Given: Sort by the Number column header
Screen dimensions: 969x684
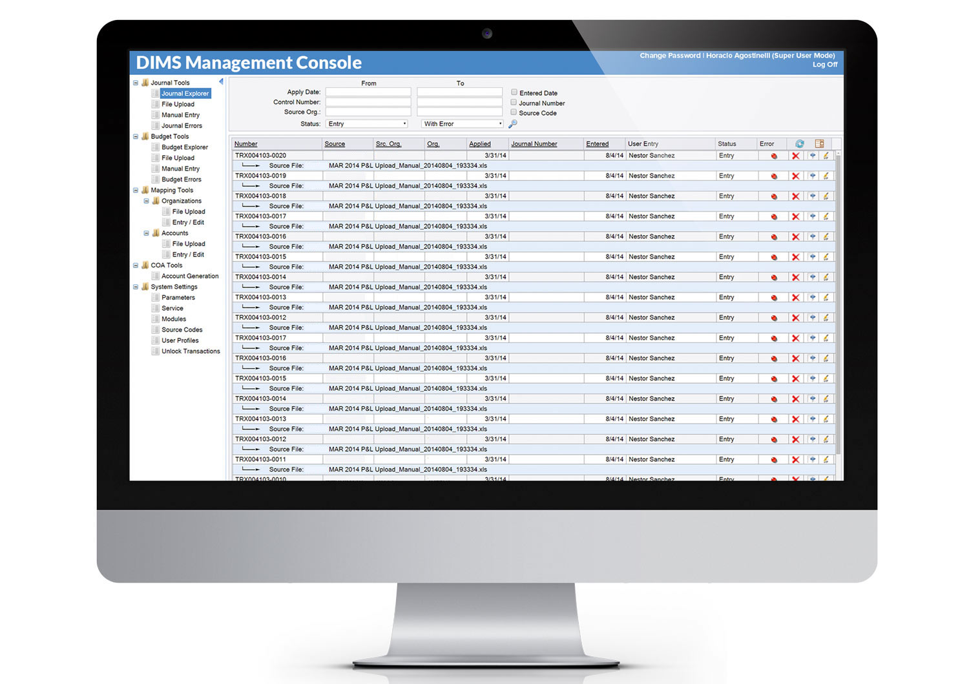Looking at the screenshot, I should (x=246, y=144).
